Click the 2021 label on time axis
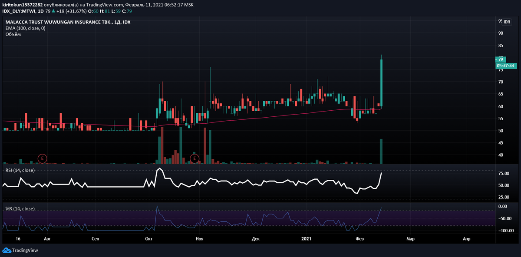521x257 pixels. click(307, 239)
